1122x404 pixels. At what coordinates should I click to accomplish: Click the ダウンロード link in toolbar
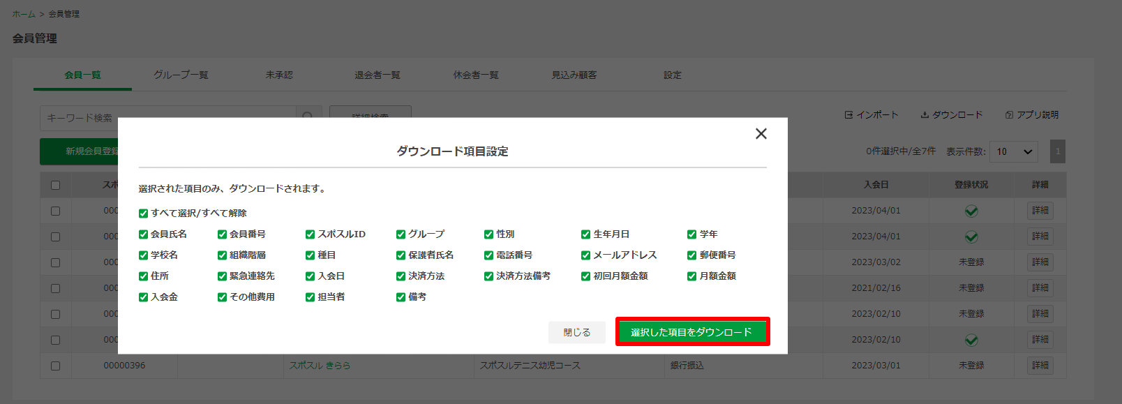tap(952, 115)
